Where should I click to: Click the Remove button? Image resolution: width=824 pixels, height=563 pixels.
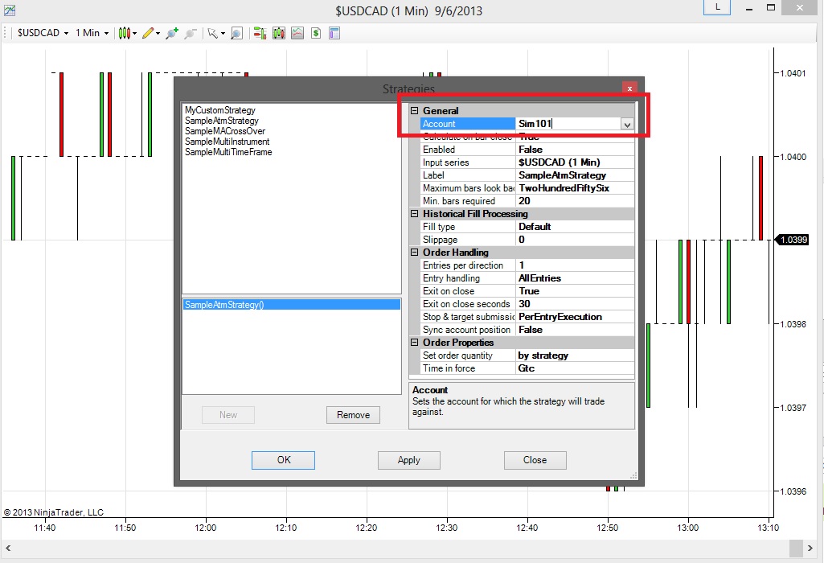(x=353, y=415)
